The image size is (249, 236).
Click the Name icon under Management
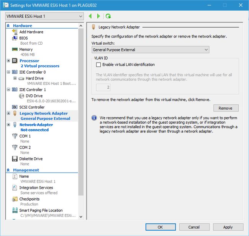[15, 176]
